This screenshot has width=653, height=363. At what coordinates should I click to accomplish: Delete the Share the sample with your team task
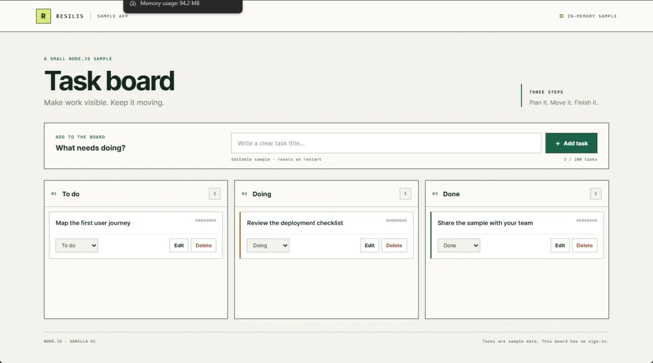click(x=585, y=245)
